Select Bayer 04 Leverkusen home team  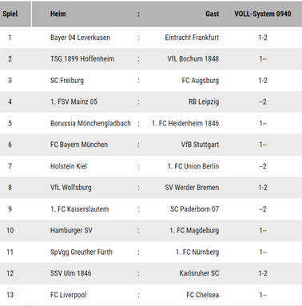(80, 38)
